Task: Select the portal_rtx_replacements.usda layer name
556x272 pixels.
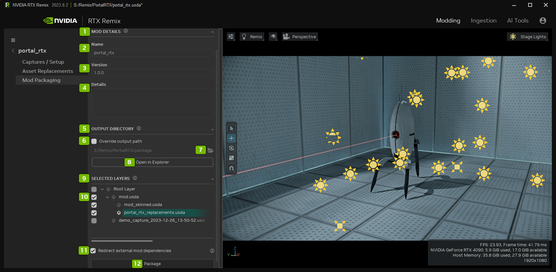Action: pyautogui.click(x=155, y=213)
